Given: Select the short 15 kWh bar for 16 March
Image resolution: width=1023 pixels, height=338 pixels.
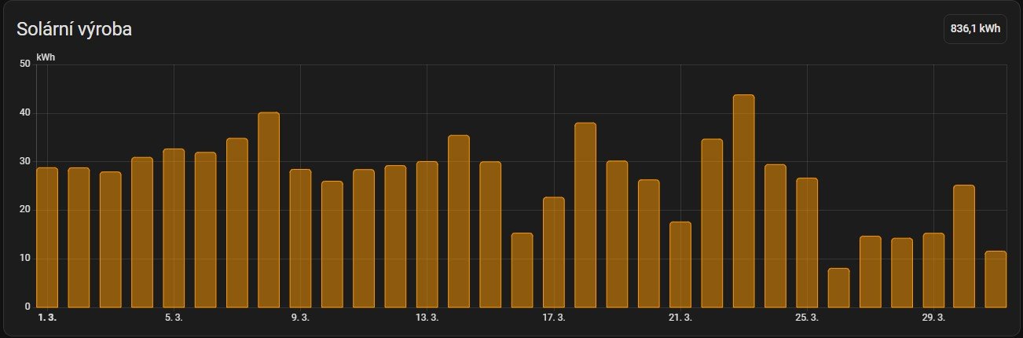Looking at the screenshot, I should [x=522, y=270].
